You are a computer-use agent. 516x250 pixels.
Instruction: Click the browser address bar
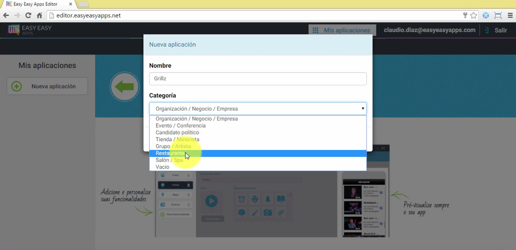(254, 16)
